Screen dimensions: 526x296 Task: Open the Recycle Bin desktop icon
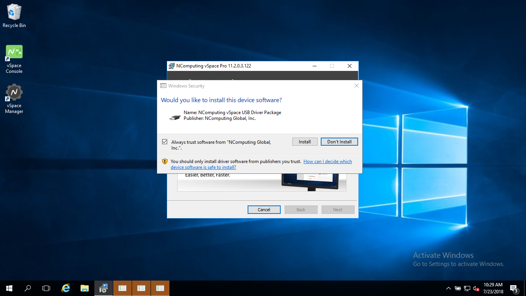pos(14,16)
